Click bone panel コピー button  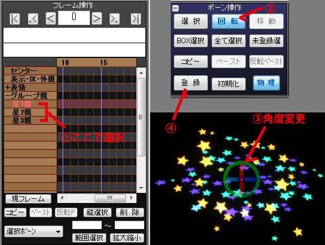[x=191, y=62]
